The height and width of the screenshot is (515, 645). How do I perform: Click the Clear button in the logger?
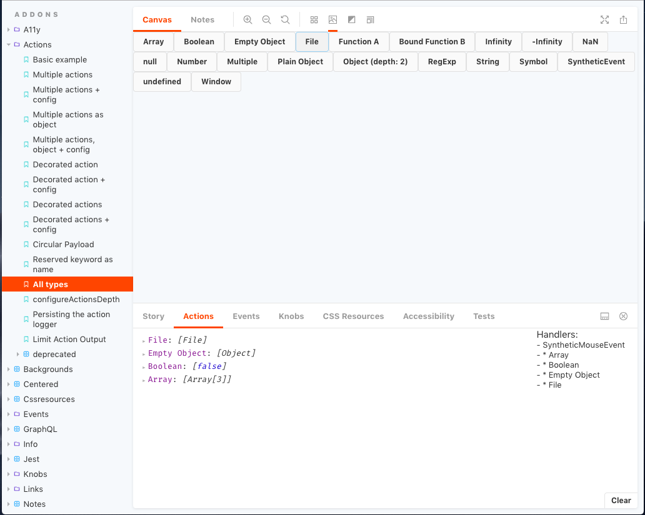621,500
